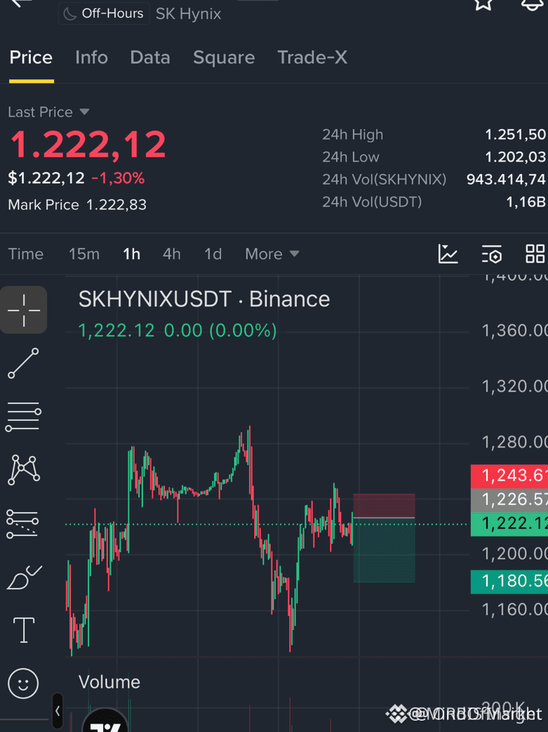Click the 24h High value 1.251,50

516,134
